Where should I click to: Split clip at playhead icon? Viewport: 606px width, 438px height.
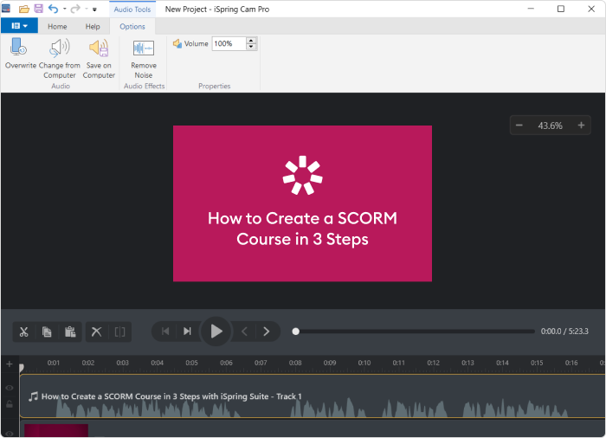click(119, 332)
